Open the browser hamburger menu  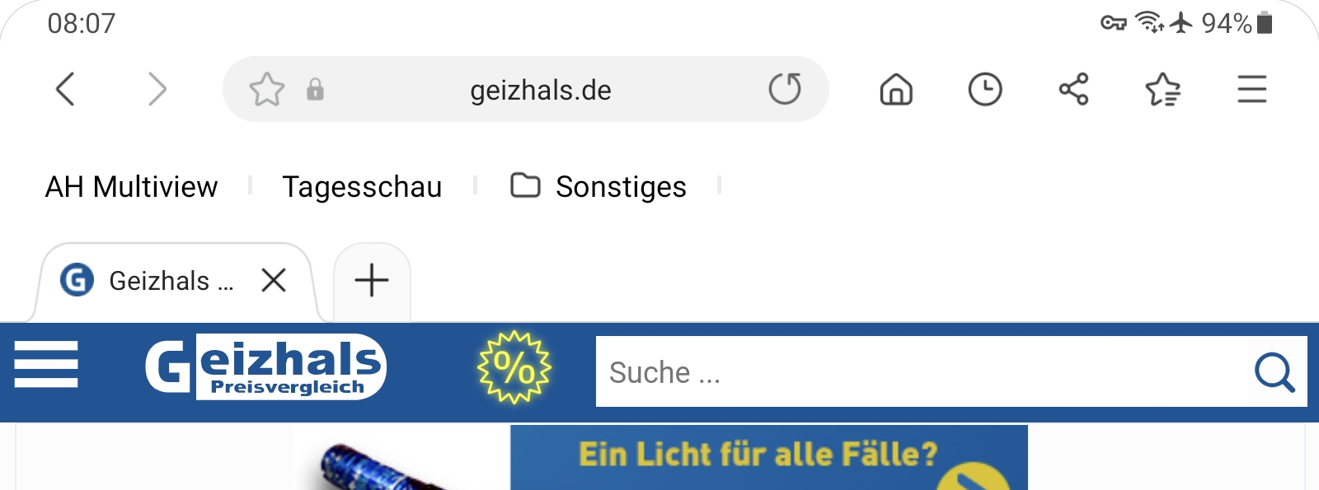pos(1252,89)
